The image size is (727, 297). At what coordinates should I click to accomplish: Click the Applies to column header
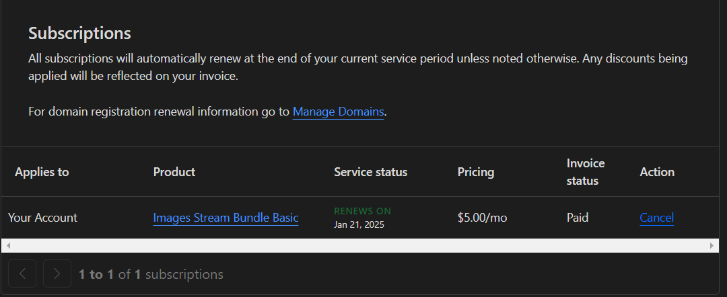tap(42, 172)
